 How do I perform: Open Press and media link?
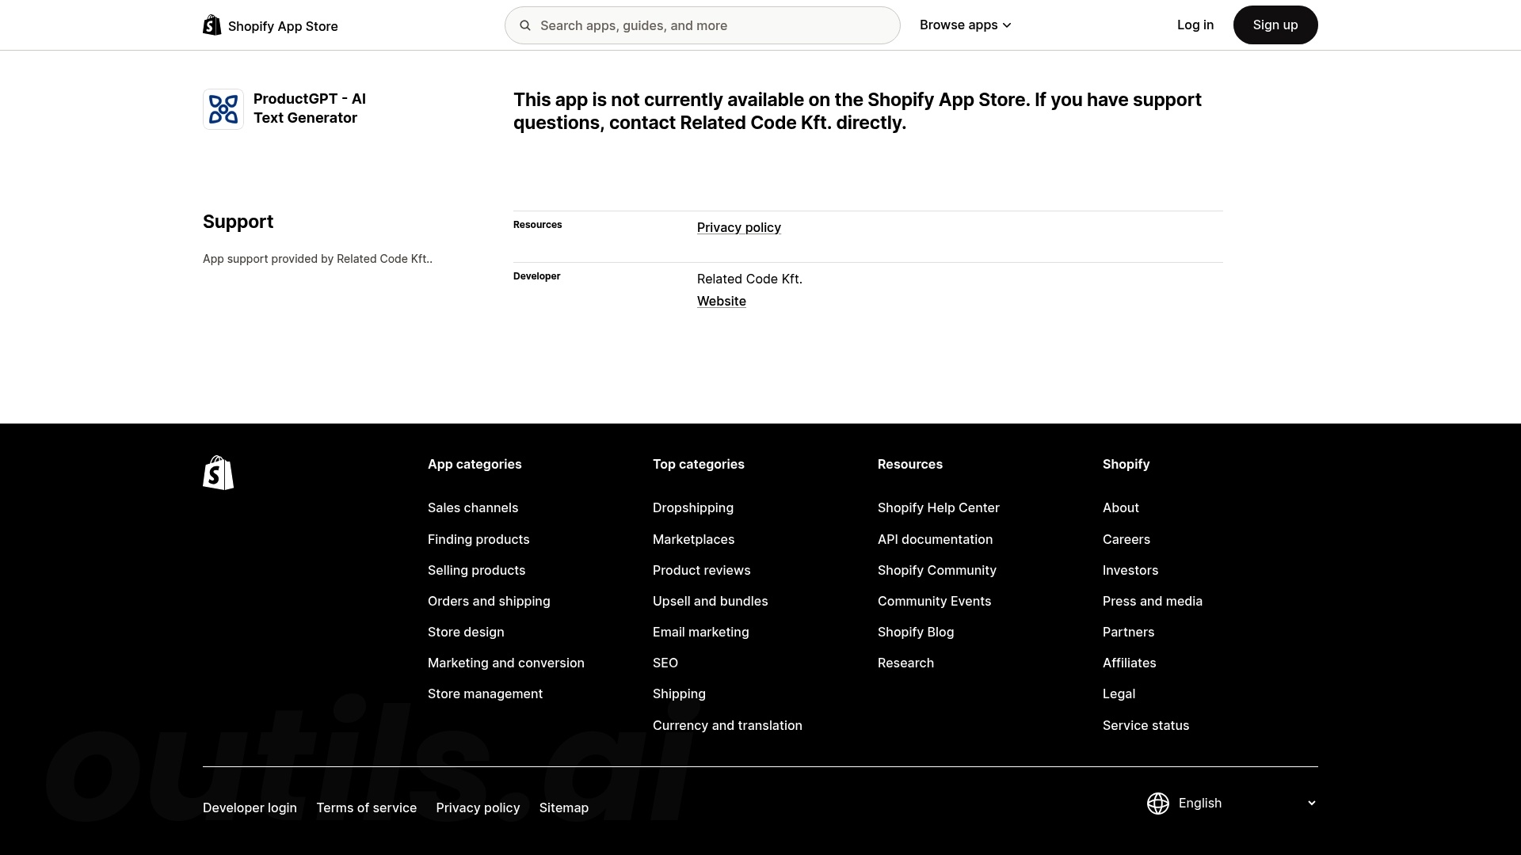click(x=1153, y=602)
